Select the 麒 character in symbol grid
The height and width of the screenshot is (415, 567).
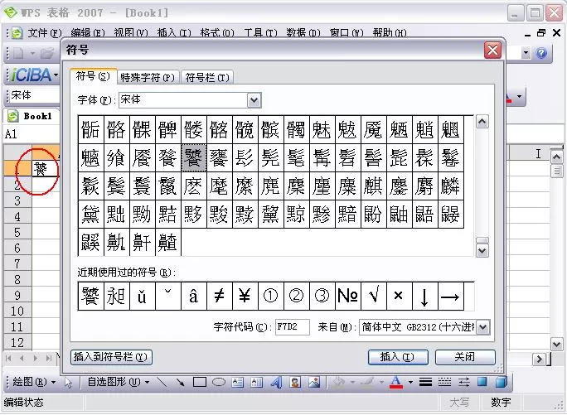(373, 186)
